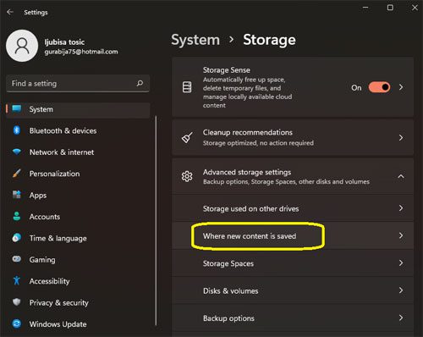Image resolution: width=423 pixels, height=337 pixels.
Task: Click the Storage Sense title text
Action: click(227, 69)
